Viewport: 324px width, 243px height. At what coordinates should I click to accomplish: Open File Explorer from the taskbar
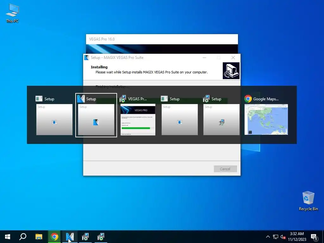click(x=39, y=237)
